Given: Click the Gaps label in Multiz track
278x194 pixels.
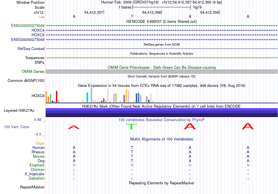Looking at the screenshot, I should tap(40, 143).
